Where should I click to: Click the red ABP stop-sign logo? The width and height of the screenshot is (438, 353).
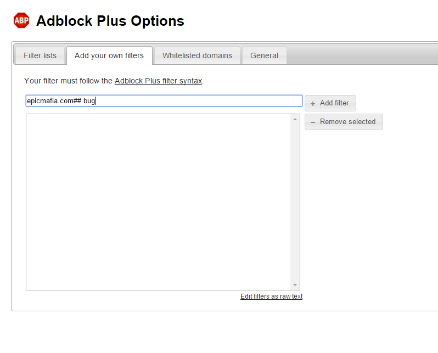(x=21, y=20)
